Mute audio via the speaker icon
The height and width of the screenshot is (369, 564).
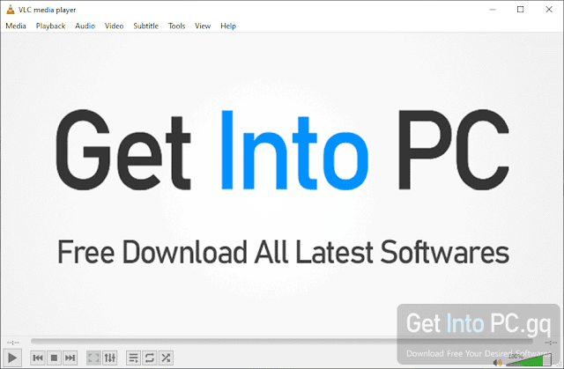pyautogui.click(x=497, y=362)
